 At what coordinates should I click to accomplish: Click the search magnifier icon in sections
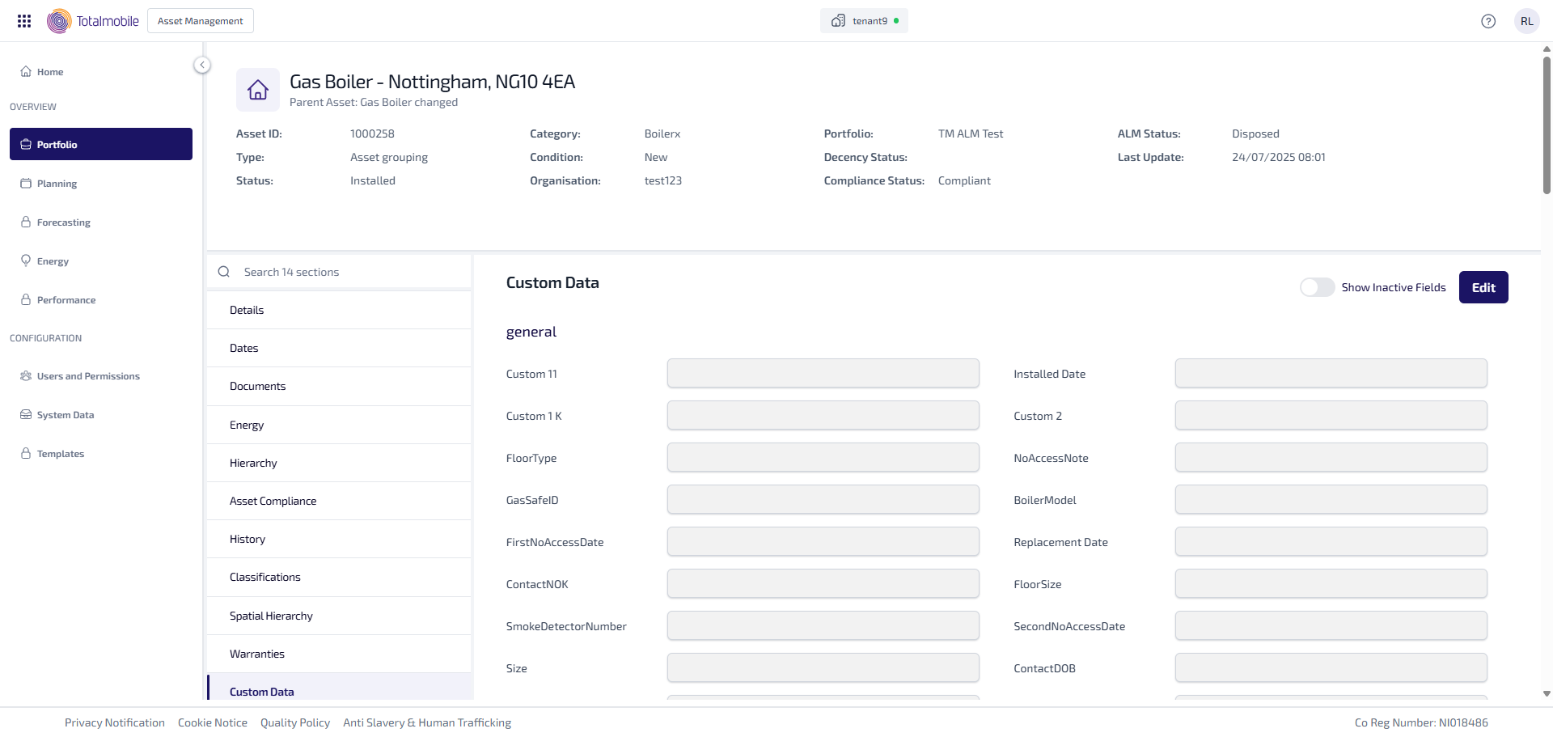tap(224, 272)
